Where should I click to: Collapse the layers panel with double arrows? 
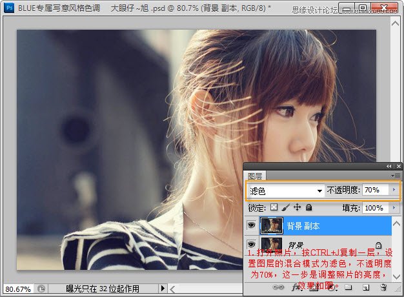[x=389, y=166]
